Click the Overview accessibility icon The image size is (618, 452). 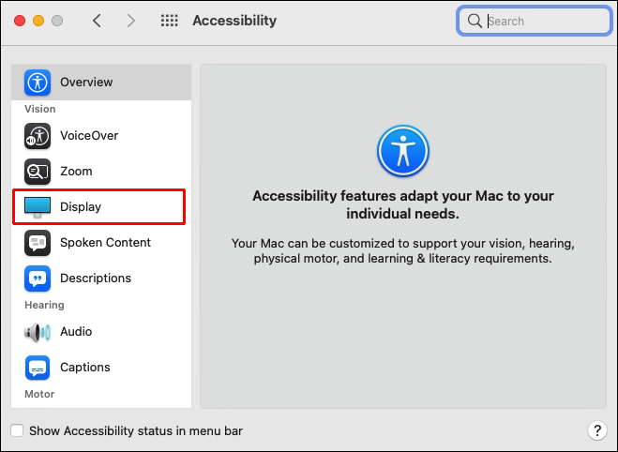(x=38, y=82)
